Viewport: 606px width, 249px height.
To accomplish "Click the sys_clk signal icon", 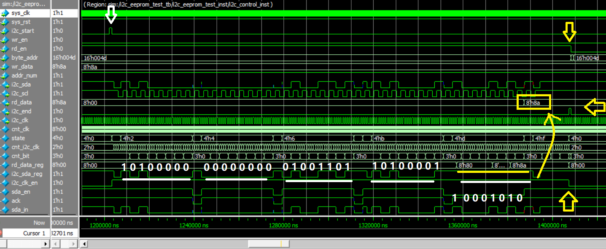I will [x=5, y=13].
